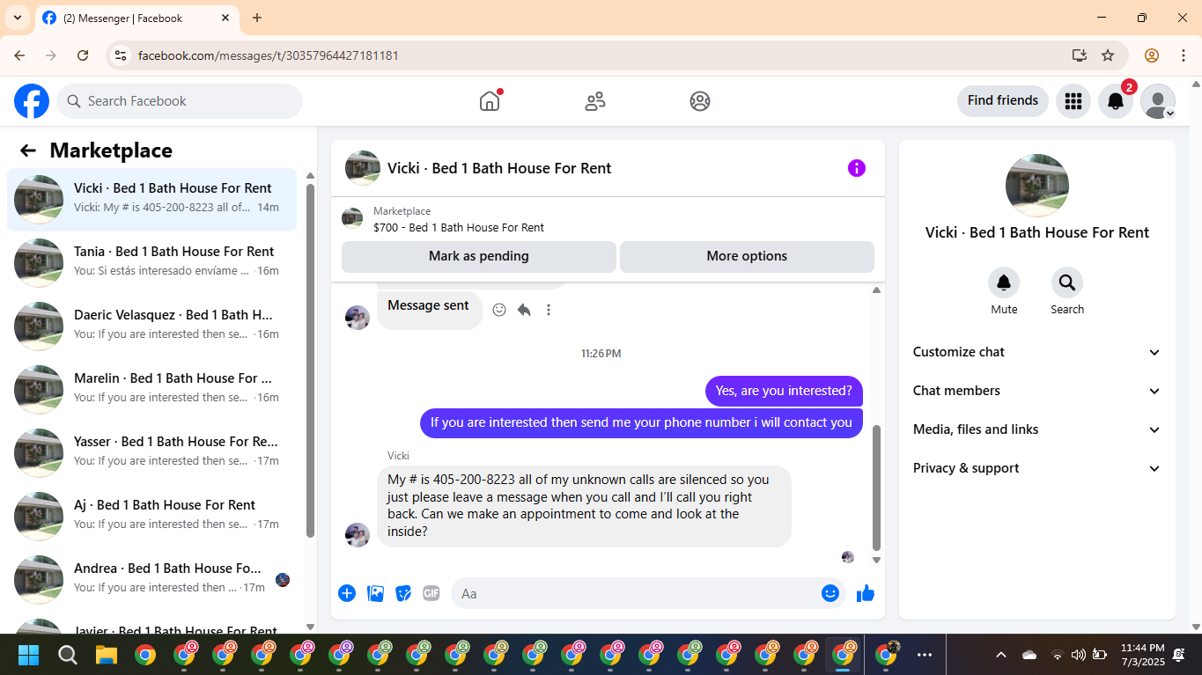
Task: Open the Facebook logo home link
Action: click(32, 101)
